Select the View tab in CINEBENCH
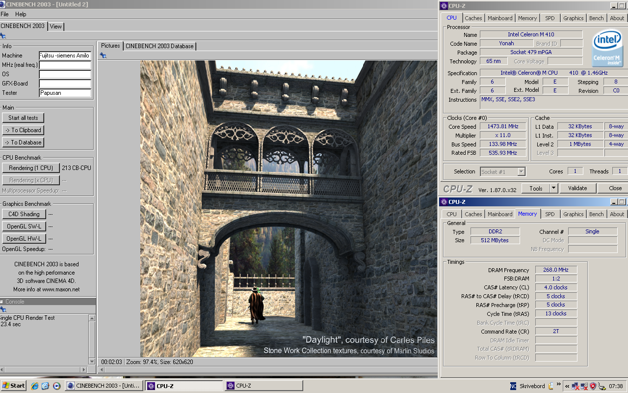Viewport: 628px width, 393px height. coord(56,27)
